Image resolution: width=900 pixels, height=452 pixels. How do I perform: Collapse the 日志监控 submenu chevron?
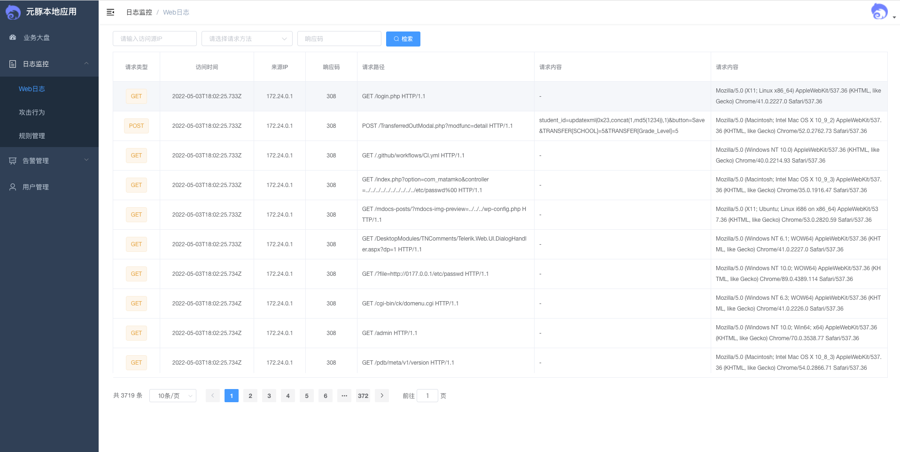point(86,63)
